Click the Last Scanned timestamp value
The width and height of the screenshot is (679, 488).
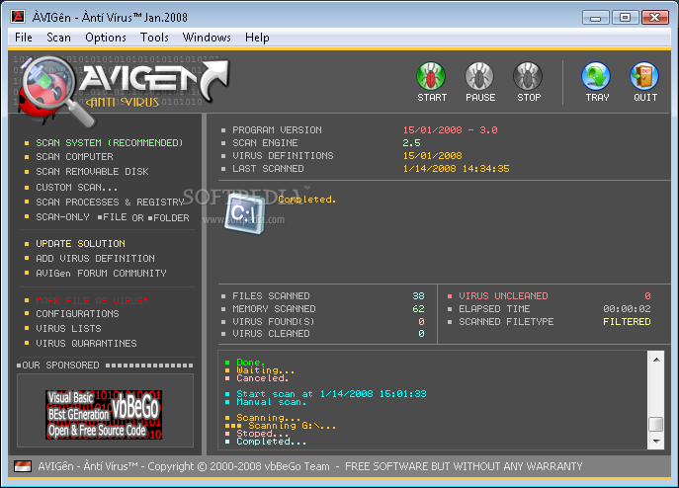tap(456, 169)
